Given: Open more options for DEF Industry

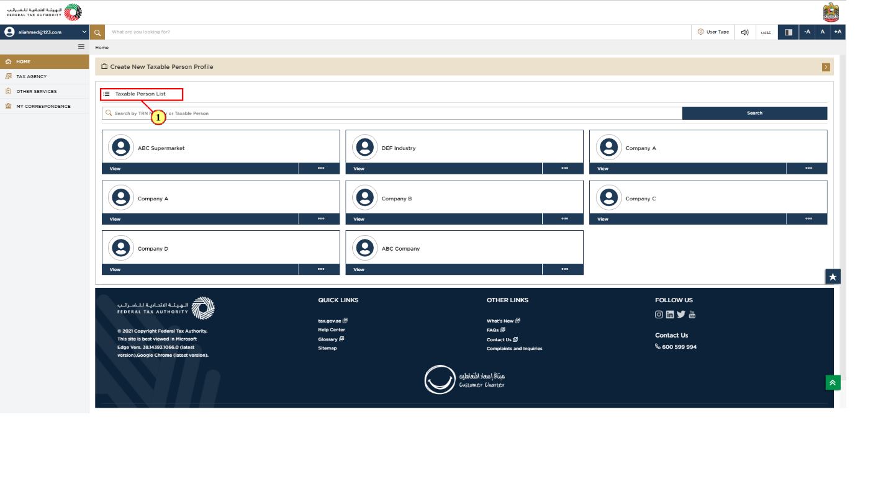Looking at the screenshot, I should tap(564, 168).
